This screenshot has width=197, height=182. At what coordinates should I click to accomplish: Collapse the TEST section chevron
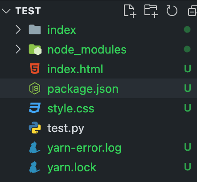tap(6, 11)
